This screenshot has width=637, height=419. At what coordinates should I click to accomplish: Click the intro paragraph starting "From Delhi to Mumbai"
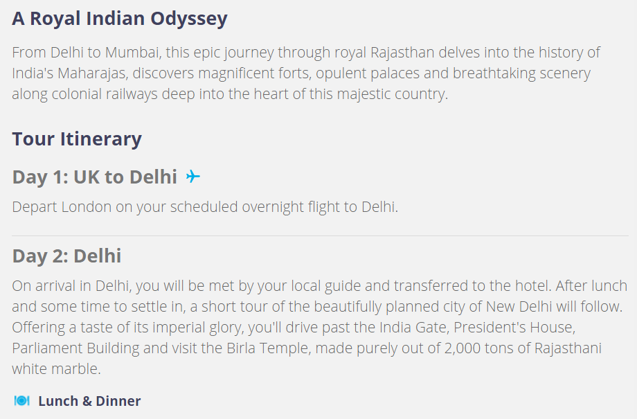pyautogui.click(x=306, y=73)
